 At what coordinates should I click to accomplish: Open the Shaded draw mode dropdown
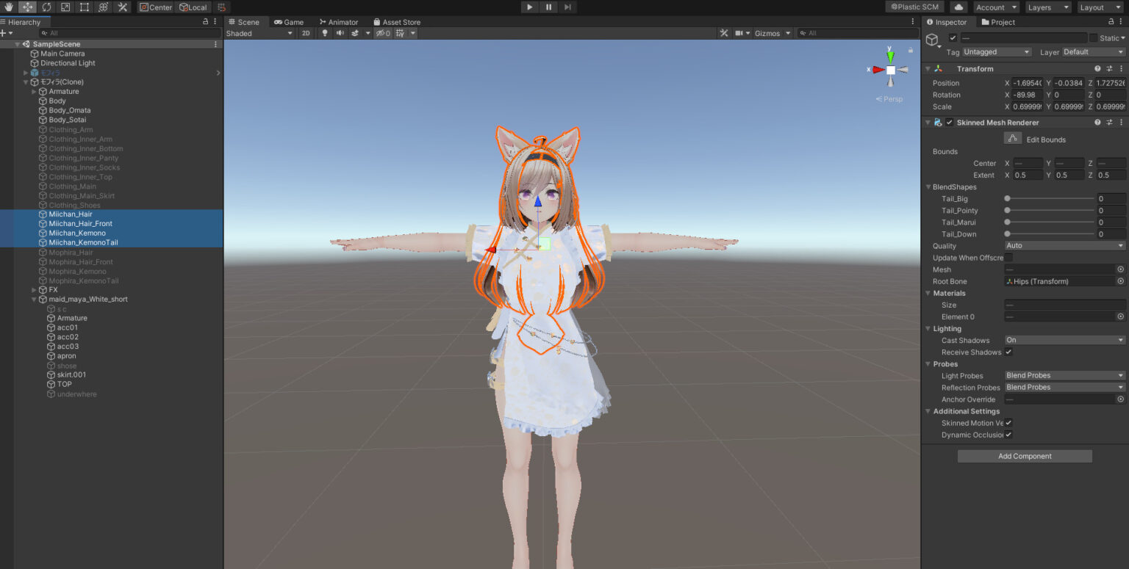coord(259,33)
